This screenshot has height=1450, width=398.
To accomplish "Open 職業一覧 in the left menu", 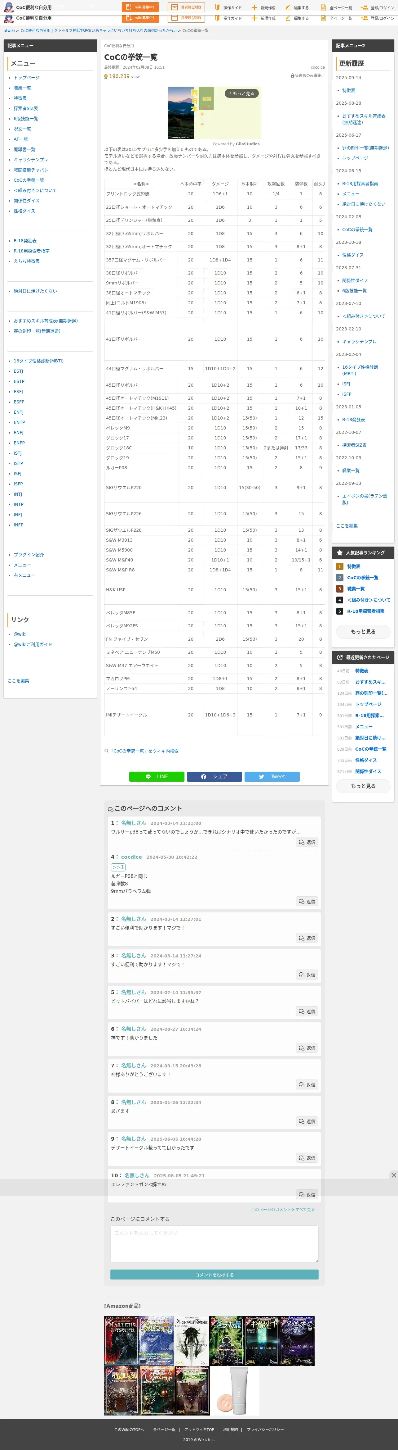I will pos(23,88).
